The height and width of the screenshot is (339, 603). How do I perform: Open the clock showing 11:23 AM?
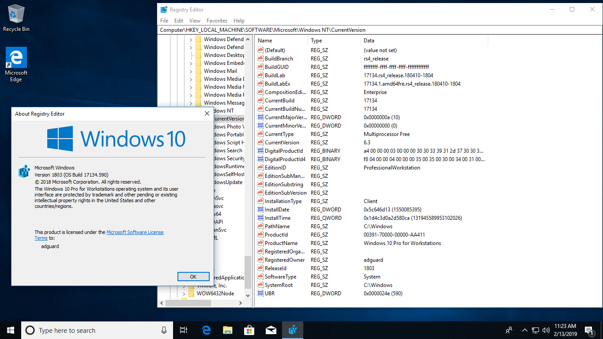click(565, 330)
